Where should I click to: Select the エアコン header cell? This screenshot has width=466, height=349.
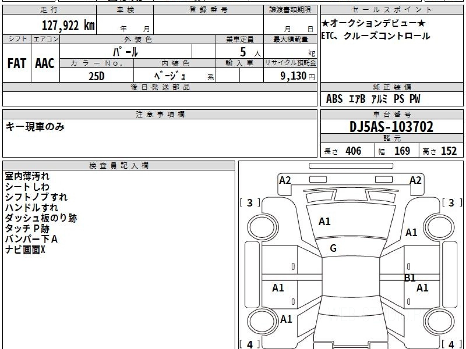point(45,39)
